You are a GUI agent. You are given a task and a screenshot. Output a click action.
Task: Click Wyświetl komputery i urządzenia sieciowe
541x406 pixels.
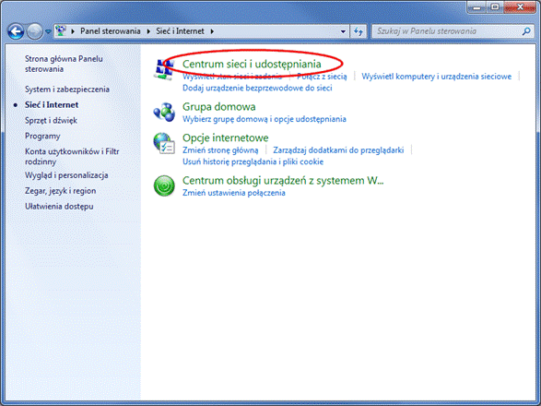(x=437, y=77)
